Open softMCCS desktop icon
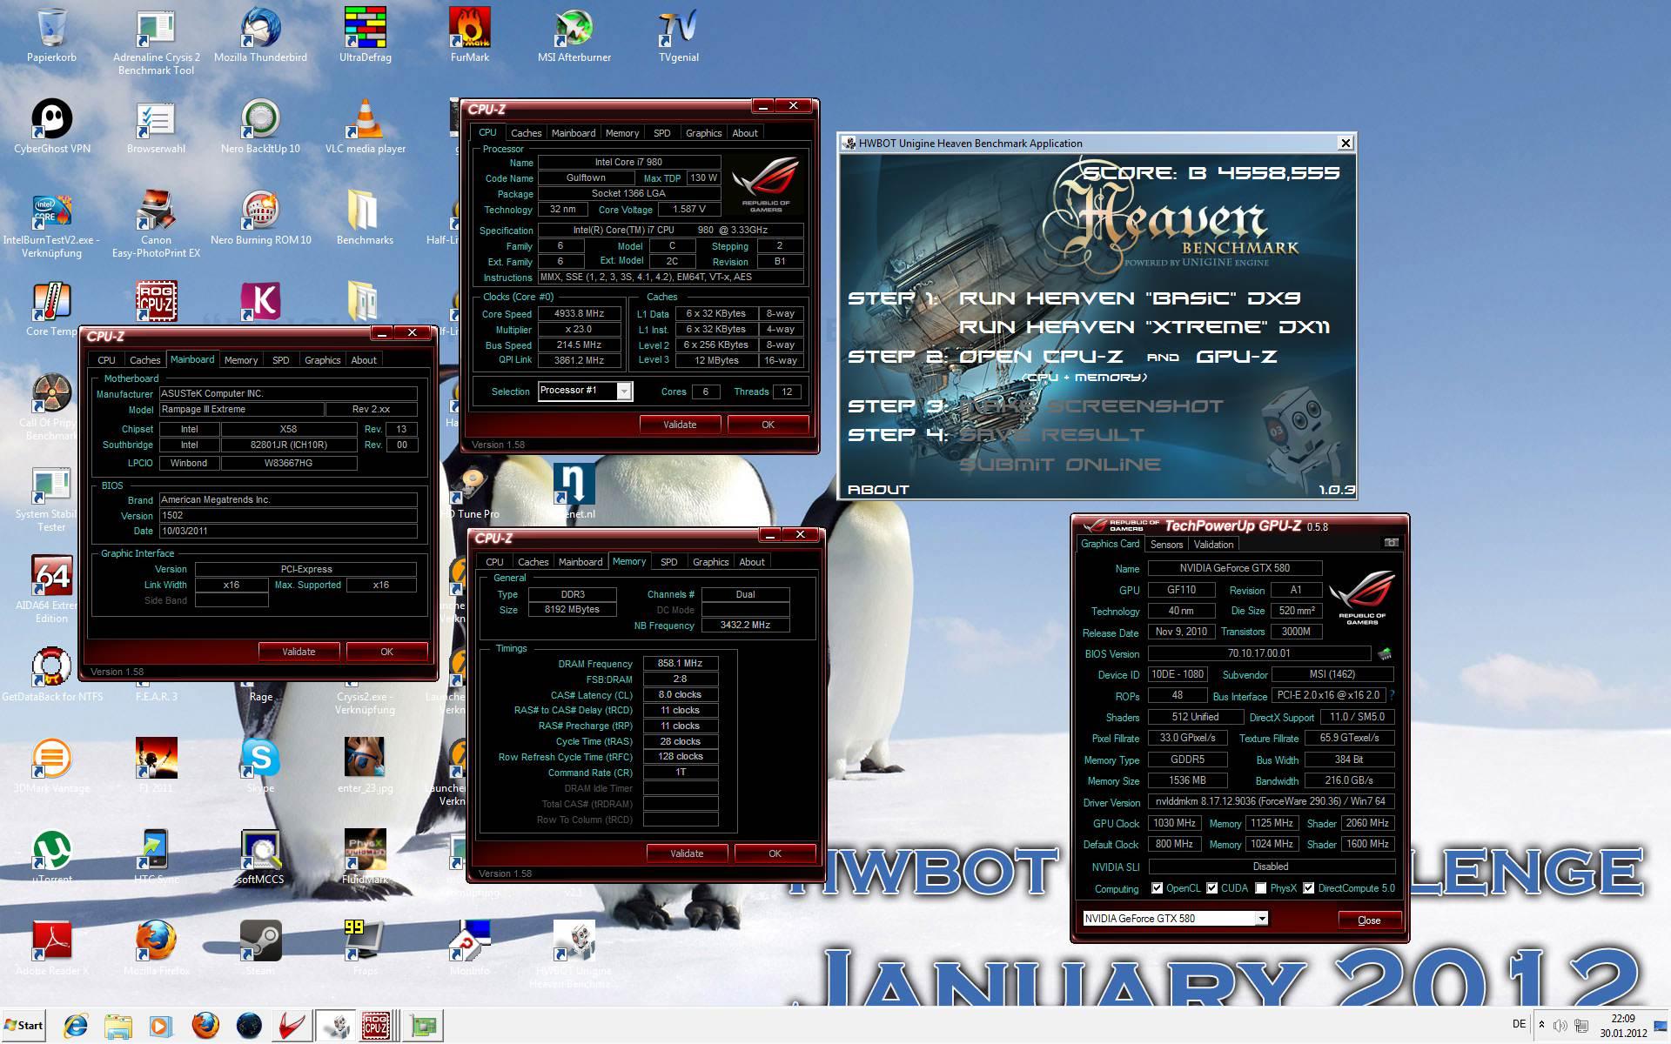Image resolution: width=1671 pixels, height=1044 pixels. (x=260, y=850)
